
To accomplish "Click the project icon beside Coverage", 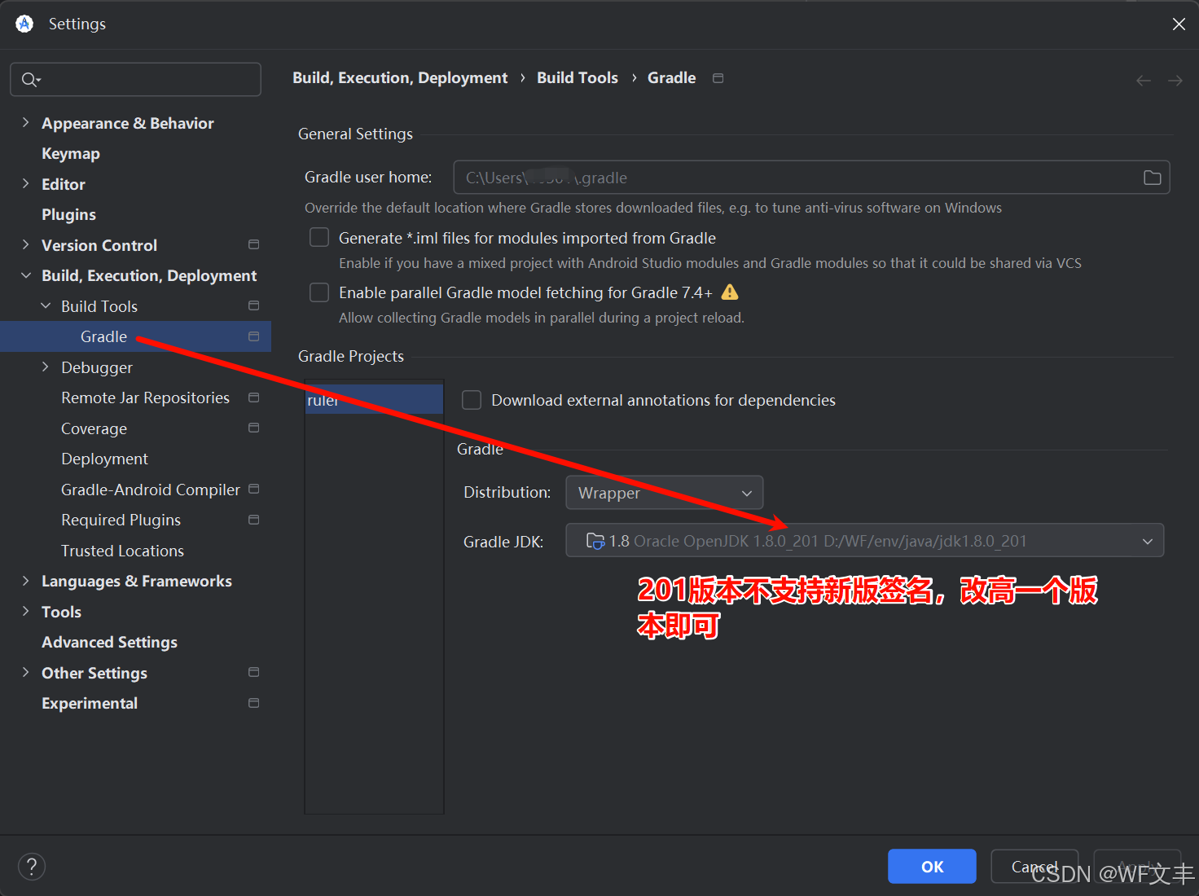I will pos(253,428).
